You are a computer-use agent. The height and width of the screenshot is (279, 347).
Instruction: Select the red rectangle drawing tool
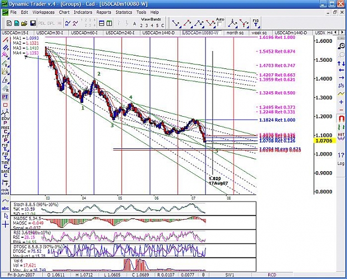tap(5, 105)
